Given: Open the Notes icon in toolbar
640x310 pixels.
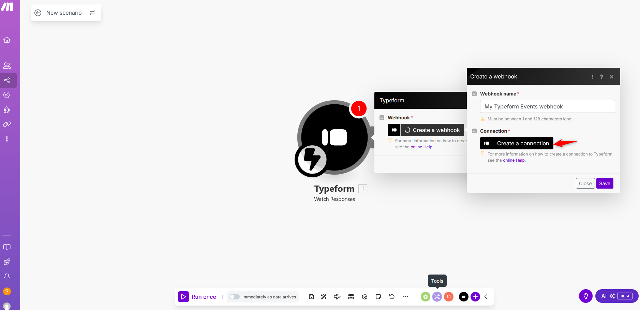Looking at the screenshot, I should (x=378, y=297).
